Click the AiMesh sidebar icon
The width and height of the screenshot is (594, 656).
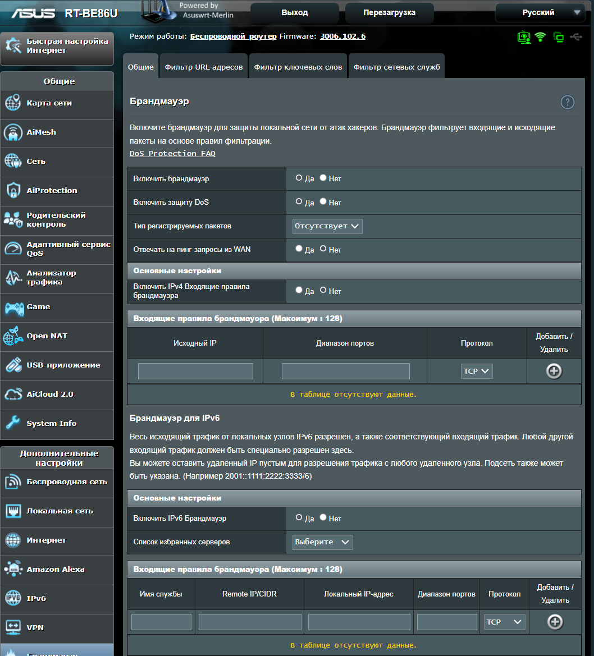pos(13,132)
